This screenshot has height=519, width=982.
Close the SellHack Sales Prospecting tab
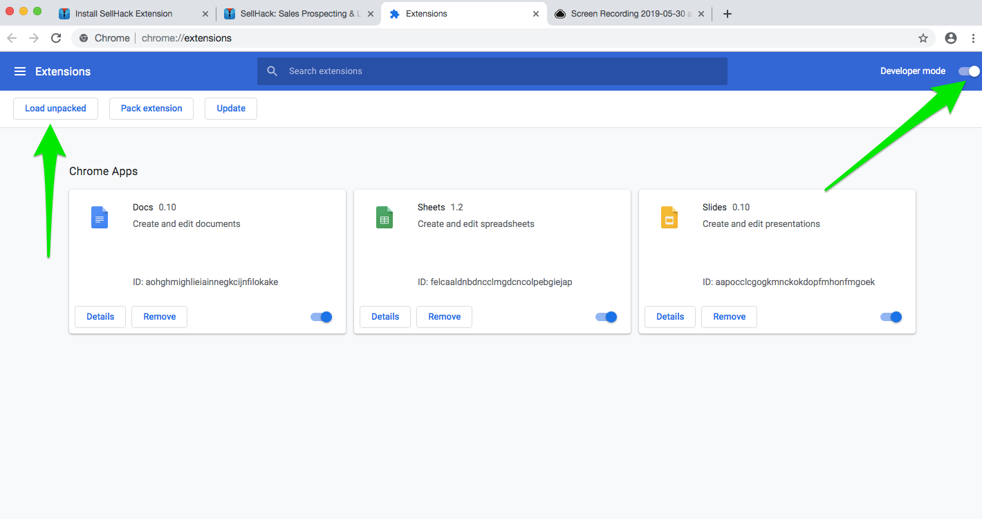point(371,14)
